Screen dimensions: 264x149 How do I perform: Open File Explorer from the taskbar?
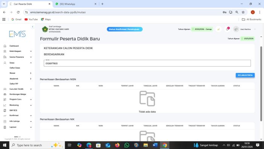pos(146,145)
